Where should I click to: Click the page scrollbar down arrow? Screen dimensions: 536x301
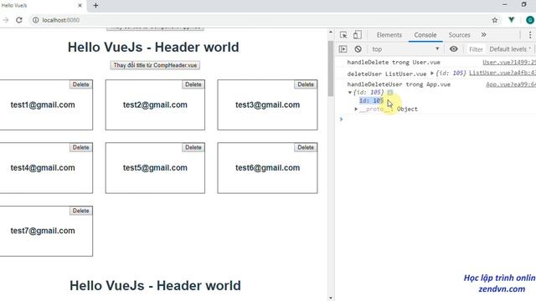click(x=331, y=298)
